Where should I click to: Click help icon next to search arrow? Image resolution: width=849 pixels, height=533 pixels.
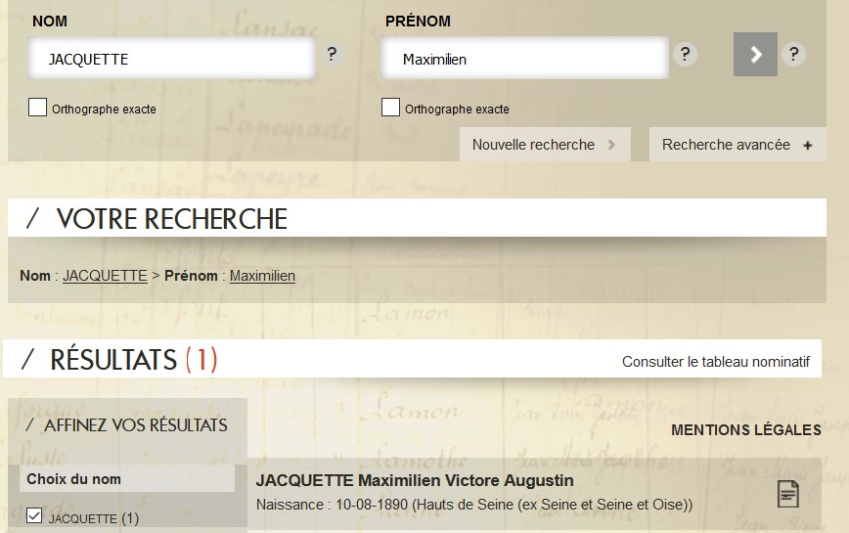(x=793, y=55)
